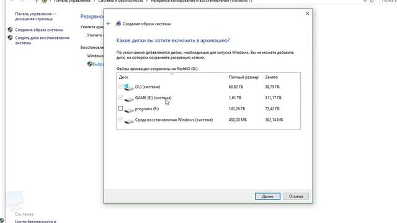Click the 60,82 ГБ size value

[x=236, y=87]
